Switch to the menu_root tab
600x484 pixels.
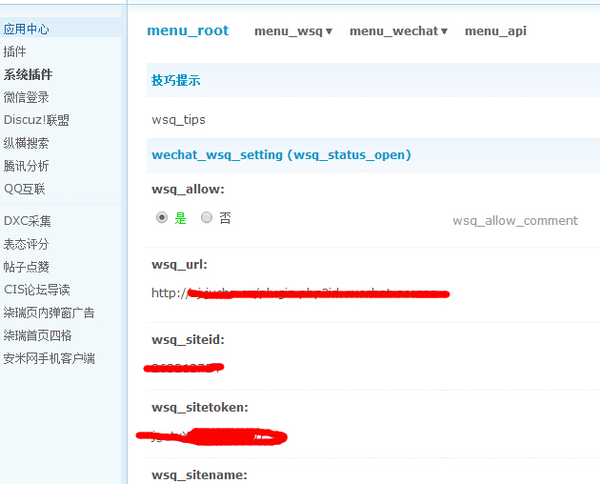(x=188, y=30)
